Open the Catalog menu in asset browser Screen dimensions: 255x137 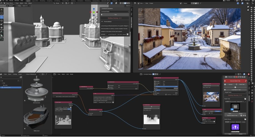tap(15, 74)
